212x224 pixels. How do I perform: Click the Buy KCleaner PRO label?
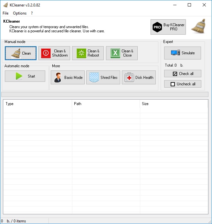pyautogui.click(x=174, y=27)
